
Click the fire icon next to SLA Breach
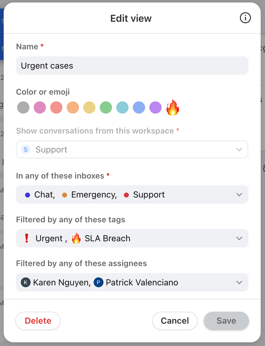point(76,238)
